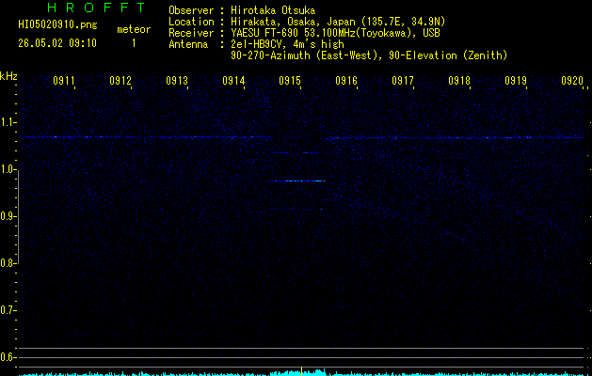Click the HROFFT title text
The image size is (592, 376).
pyautogui.click(x=96, y=8)
